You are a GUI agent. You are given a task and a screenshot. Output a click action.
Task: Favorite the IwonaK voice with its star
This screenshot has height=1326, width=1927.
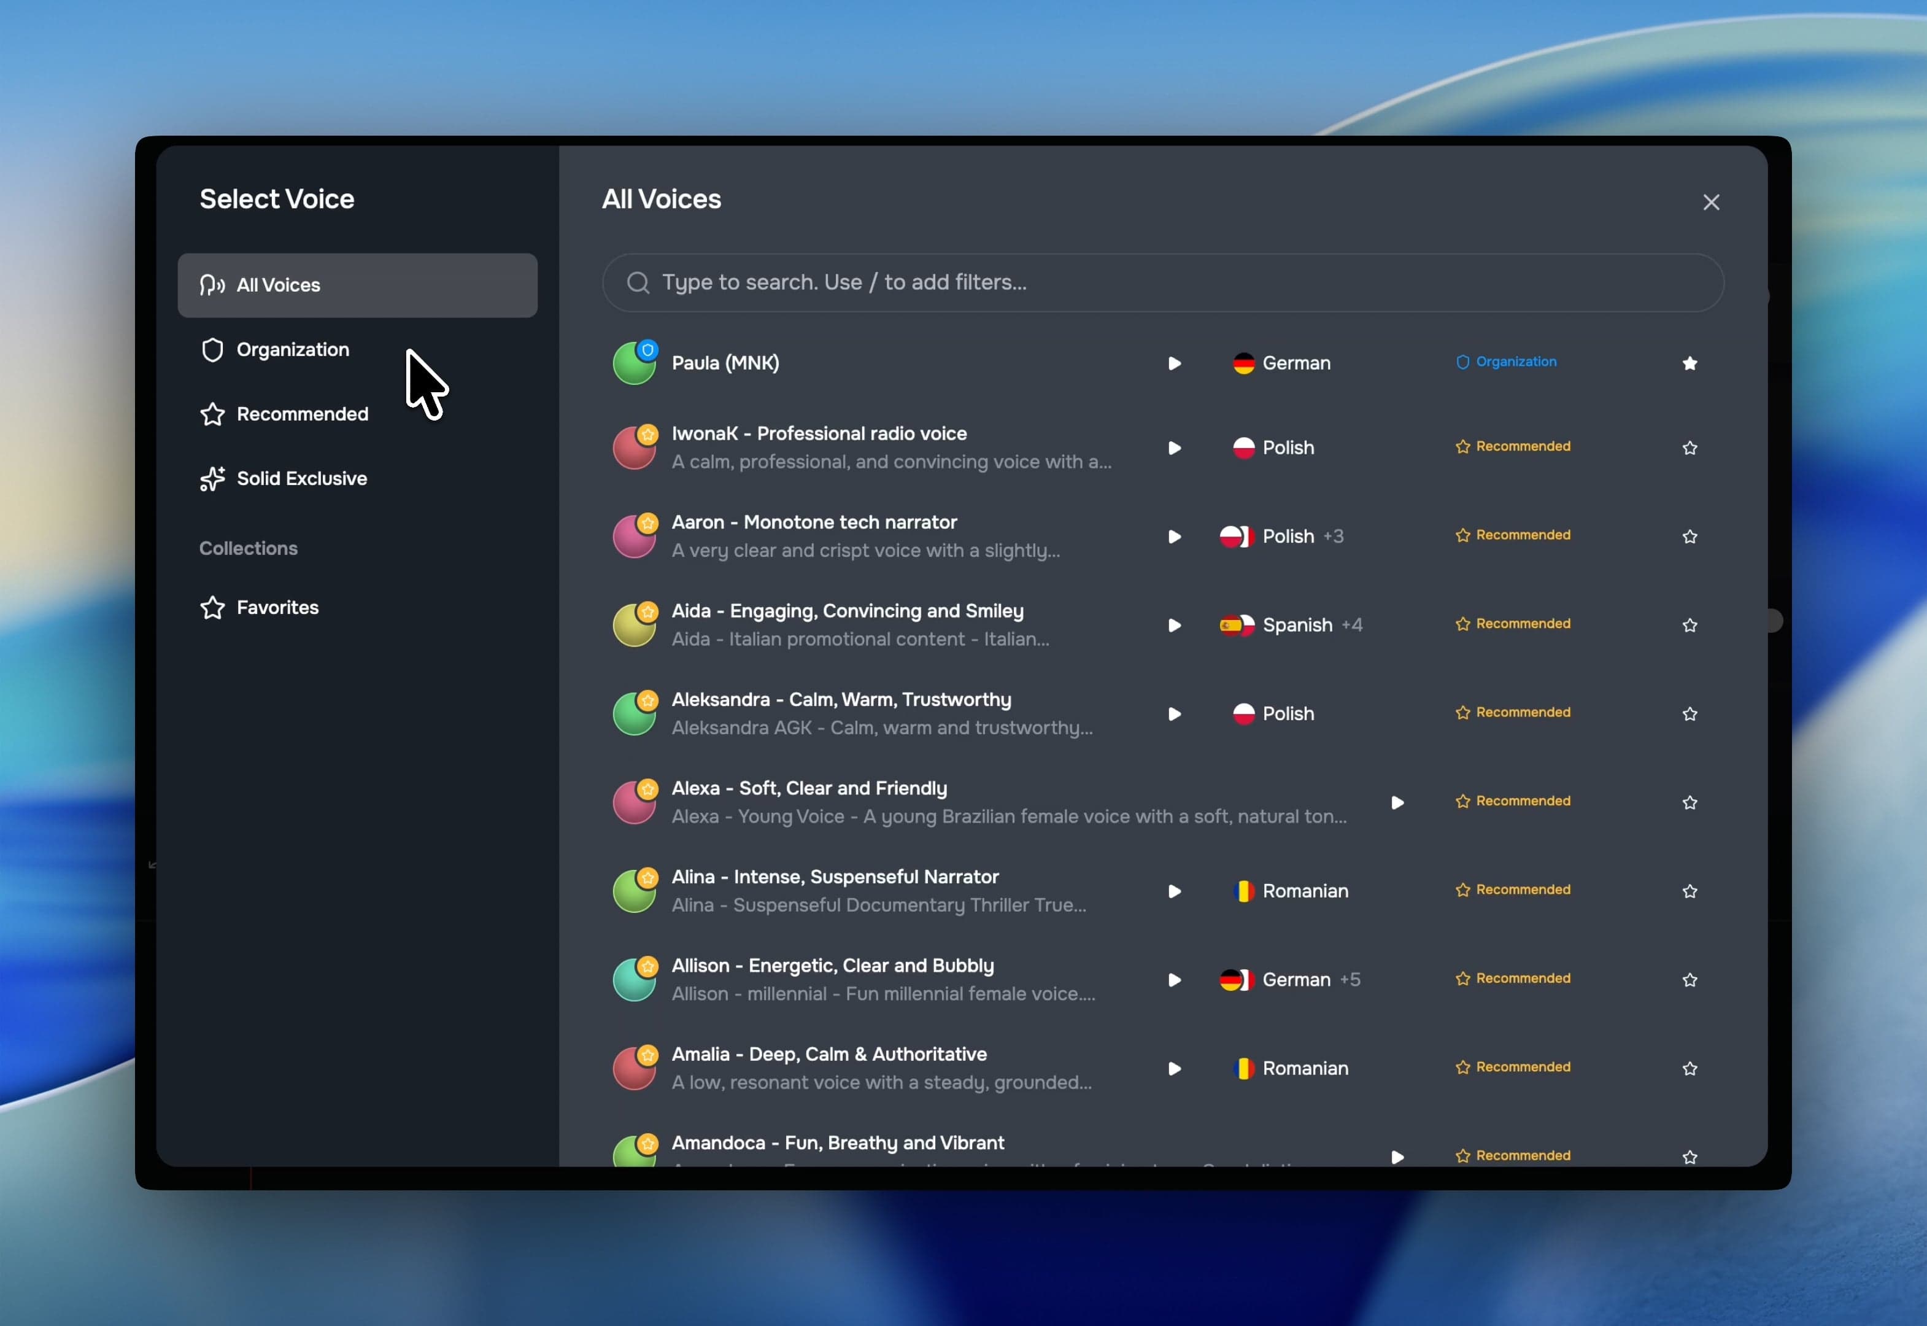(x=1690, y=448)
